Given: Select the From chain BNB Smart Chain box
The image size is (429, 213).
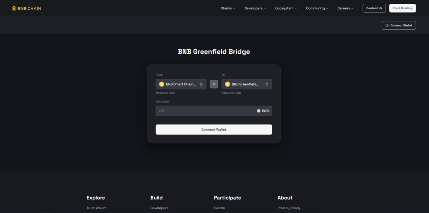Looking at the screenshot, I should click(x=181, y=84).
